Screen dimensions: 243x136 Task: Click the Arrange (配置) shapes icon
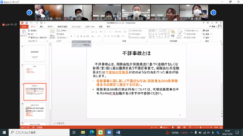pyautogui.click(x=173, y=33)
